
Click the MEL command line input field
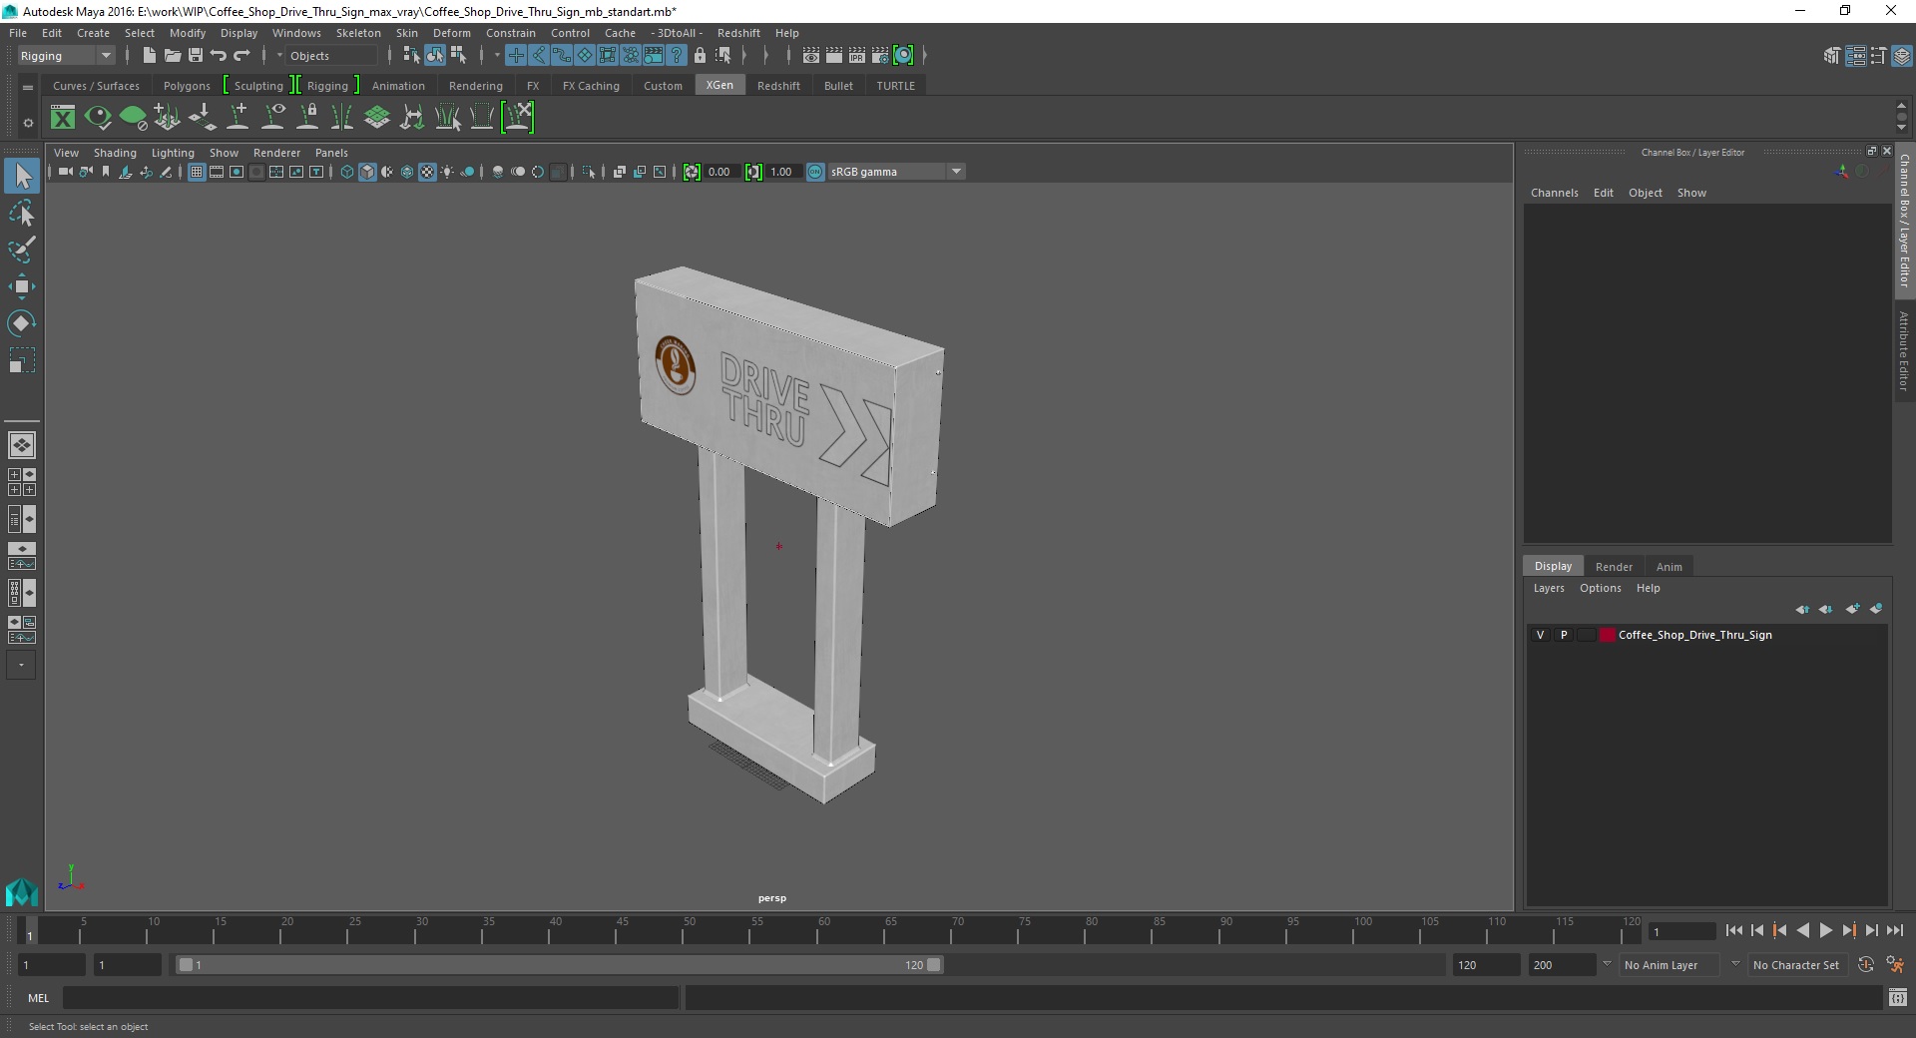click(x=371, y=997)
